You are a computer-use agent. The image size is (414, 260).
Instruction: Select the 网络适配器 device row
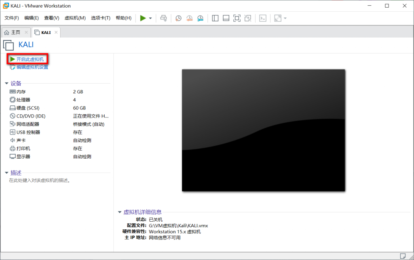point(59,124)
